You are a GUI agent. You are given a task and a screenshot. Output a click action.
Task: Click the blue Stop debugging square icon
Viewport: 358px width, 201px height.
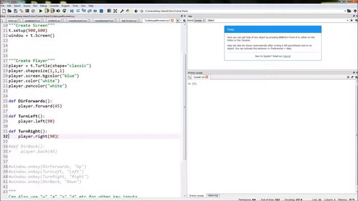(101, 11)
